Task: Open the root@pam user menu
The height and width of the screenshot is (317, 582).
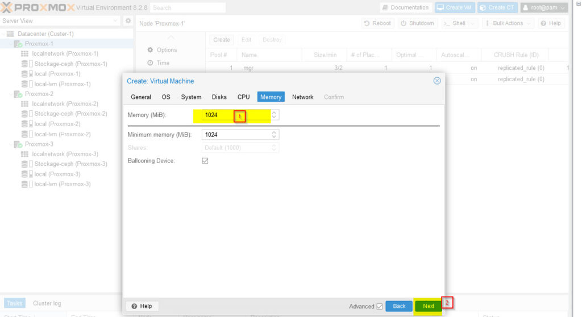Action: 544,7
